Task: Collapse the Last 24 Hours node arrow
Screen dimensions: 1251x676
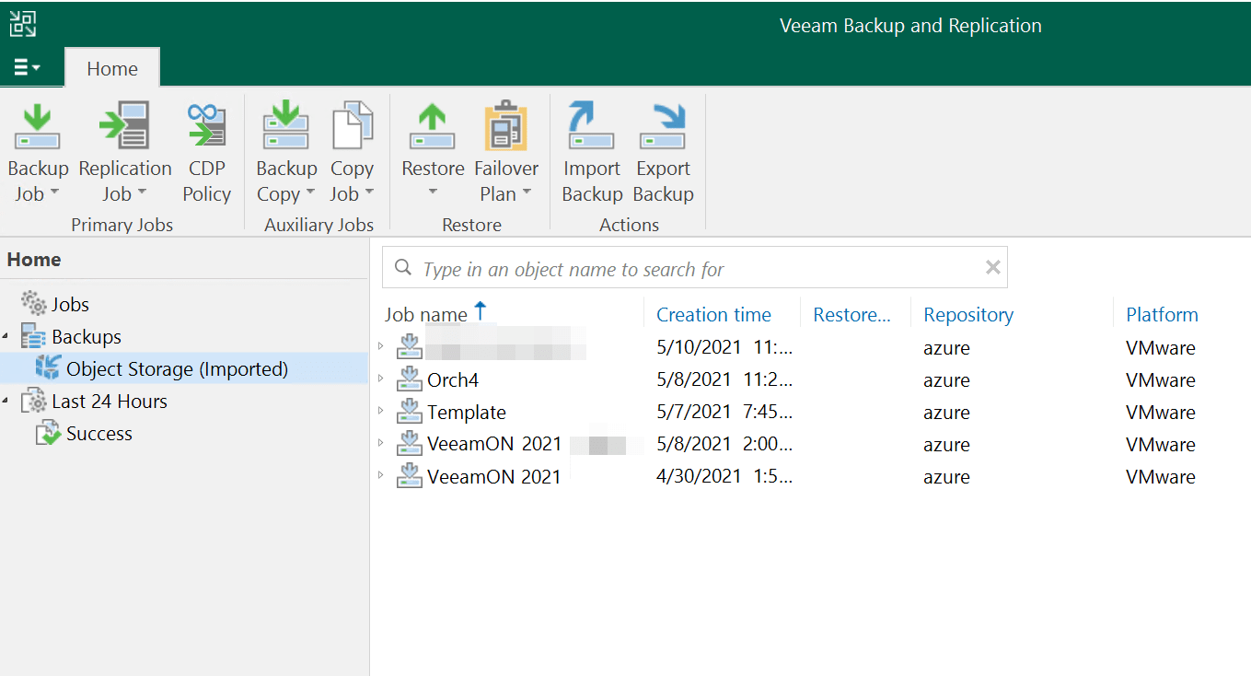Action: point(7,402)
